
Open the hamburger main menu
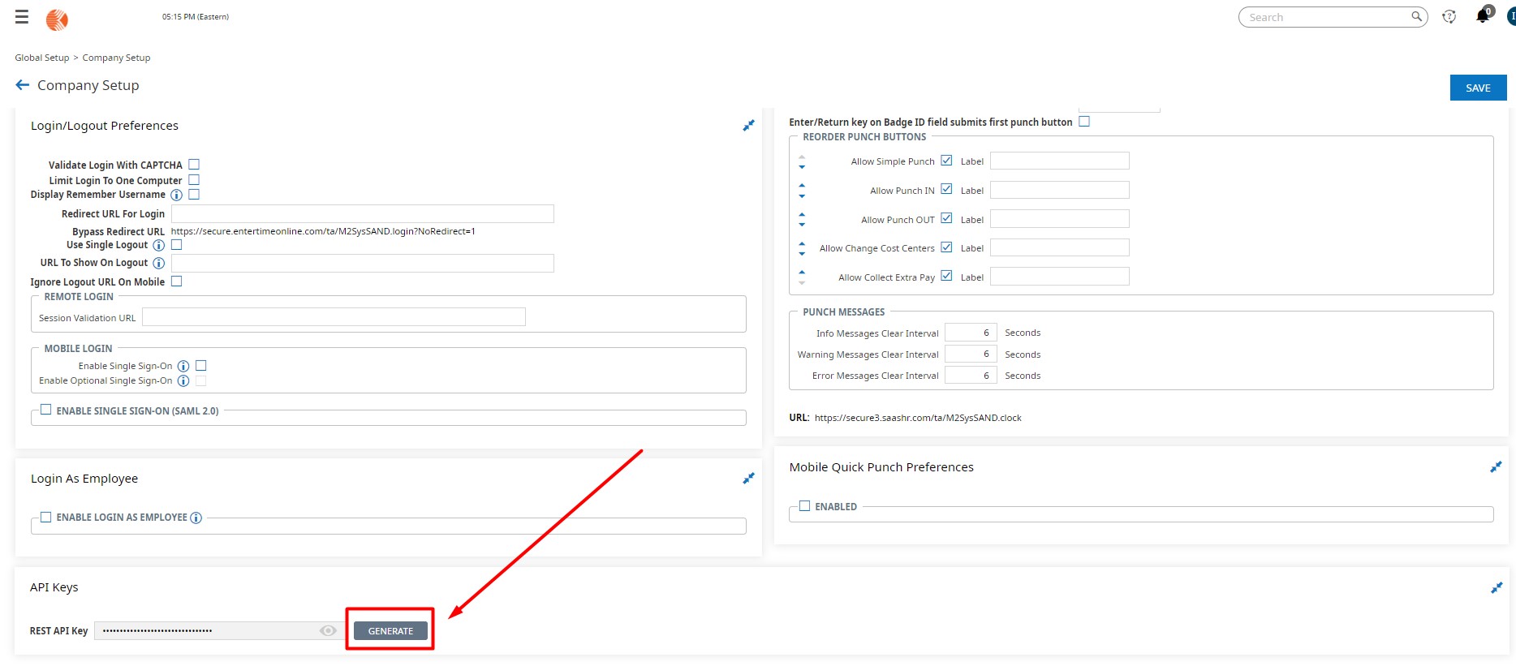point(22,17)
